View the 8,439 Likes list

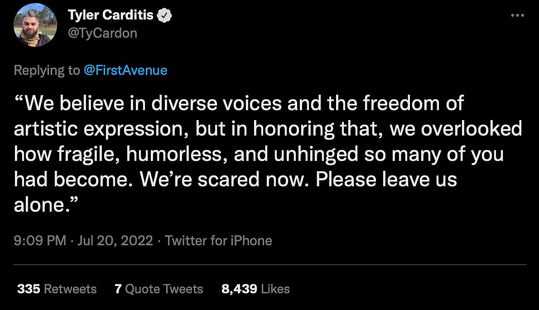tap(255, 289)
